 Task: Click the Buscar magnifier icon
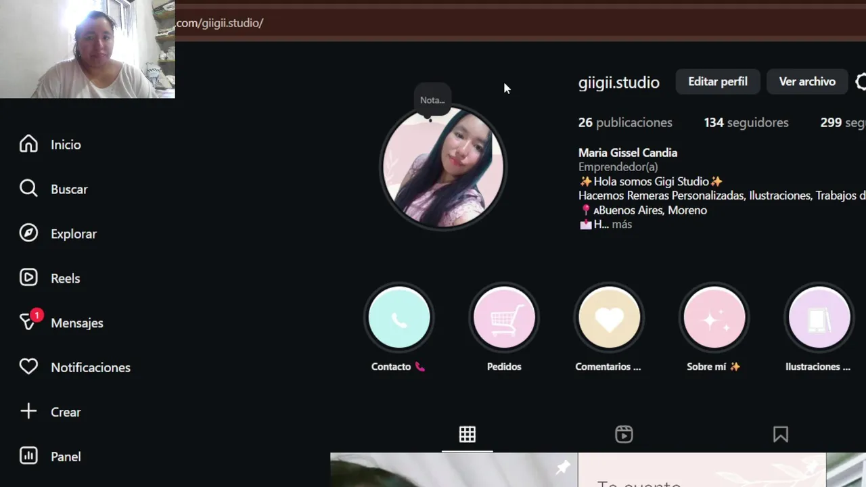click(28, 189)
